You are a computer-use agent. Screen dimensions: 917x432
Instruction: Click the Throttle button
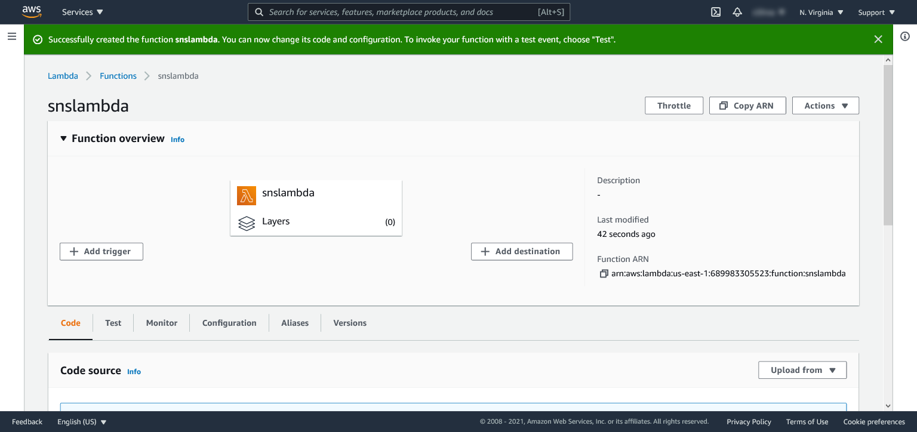[674, 106]
